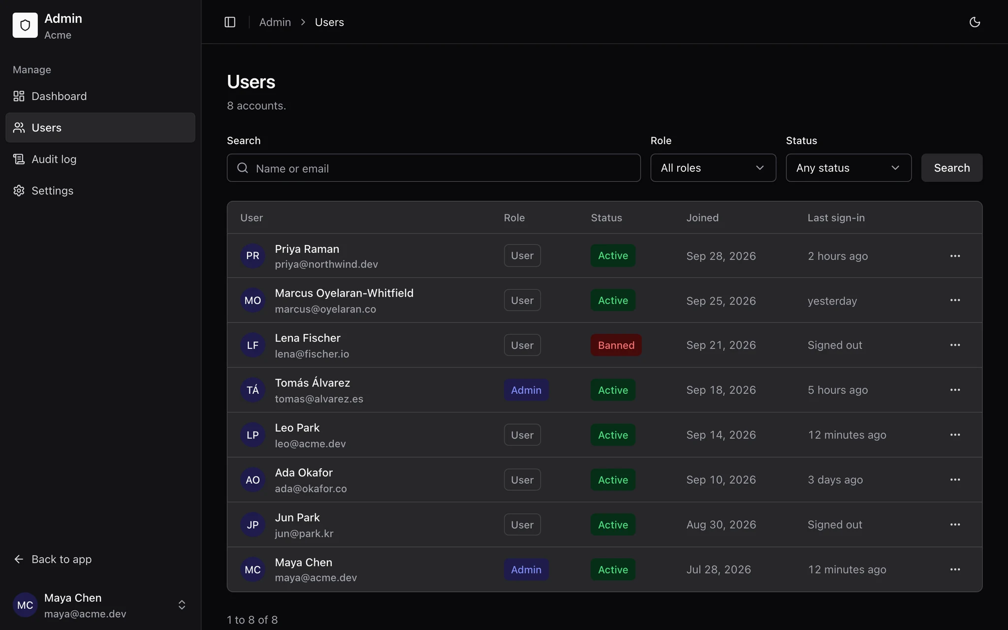Image resolution: width=1008 pixels, height=630 pixels.
Task: Click the Banned status badge for Lena Fischer
Action: click(616, 345)
